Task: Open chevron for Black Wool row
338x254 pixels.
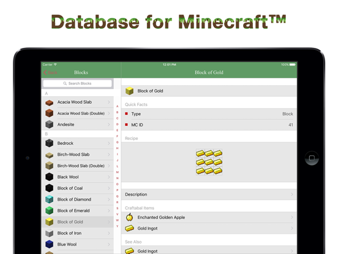Action: (108, 177)
